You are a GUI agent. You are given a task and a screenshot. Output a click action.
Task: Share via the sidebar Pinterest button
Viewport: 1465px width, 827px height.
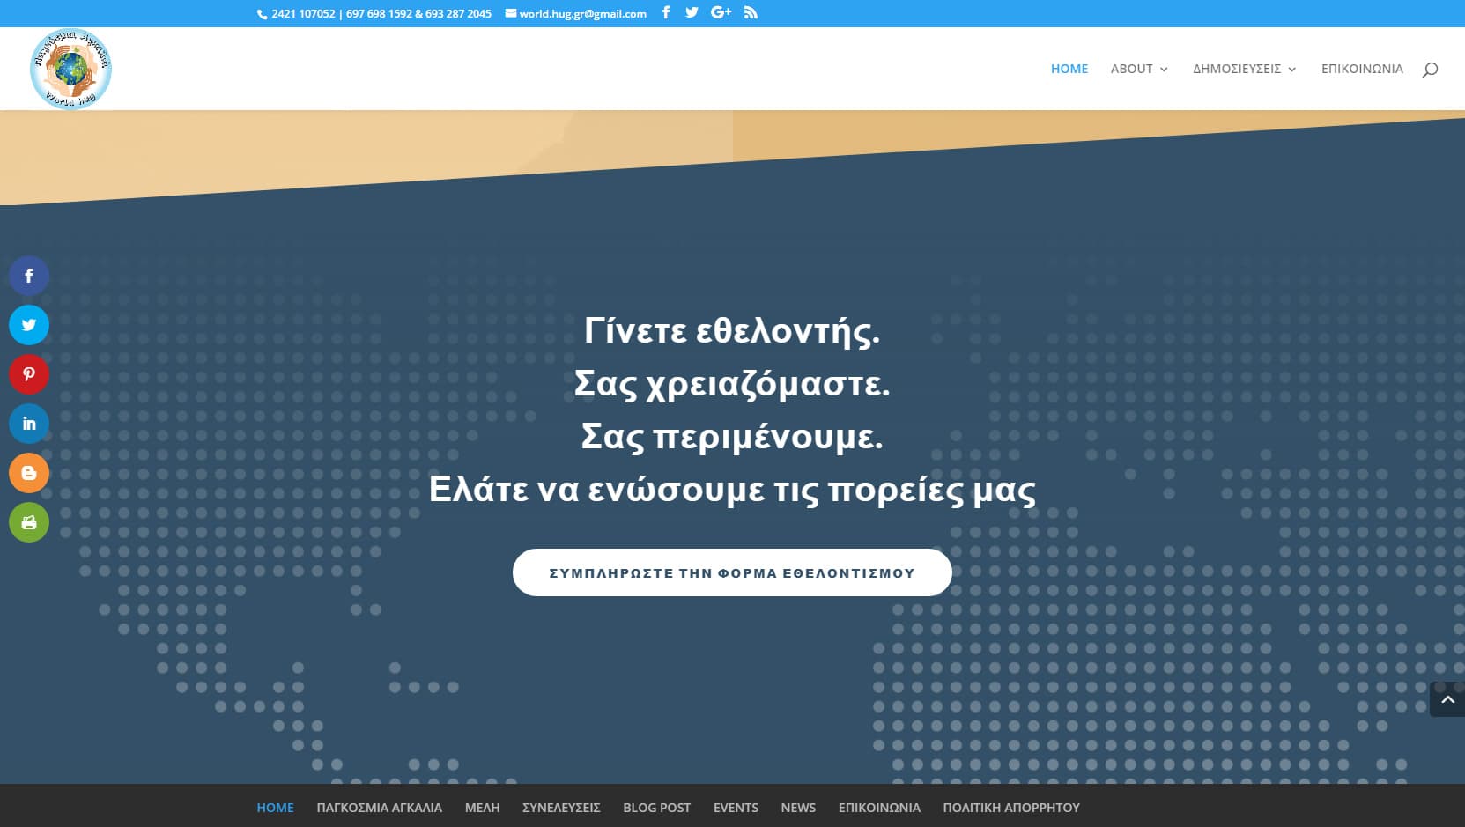29,374
